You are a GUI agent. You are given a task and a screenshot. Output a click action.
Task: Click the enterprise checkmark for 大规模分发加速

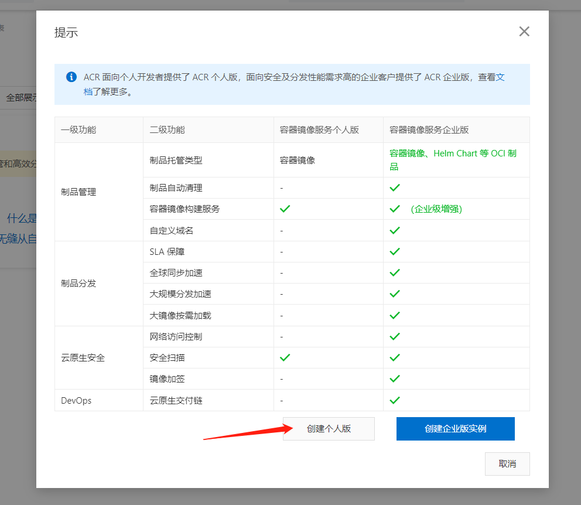pos(395,294)
